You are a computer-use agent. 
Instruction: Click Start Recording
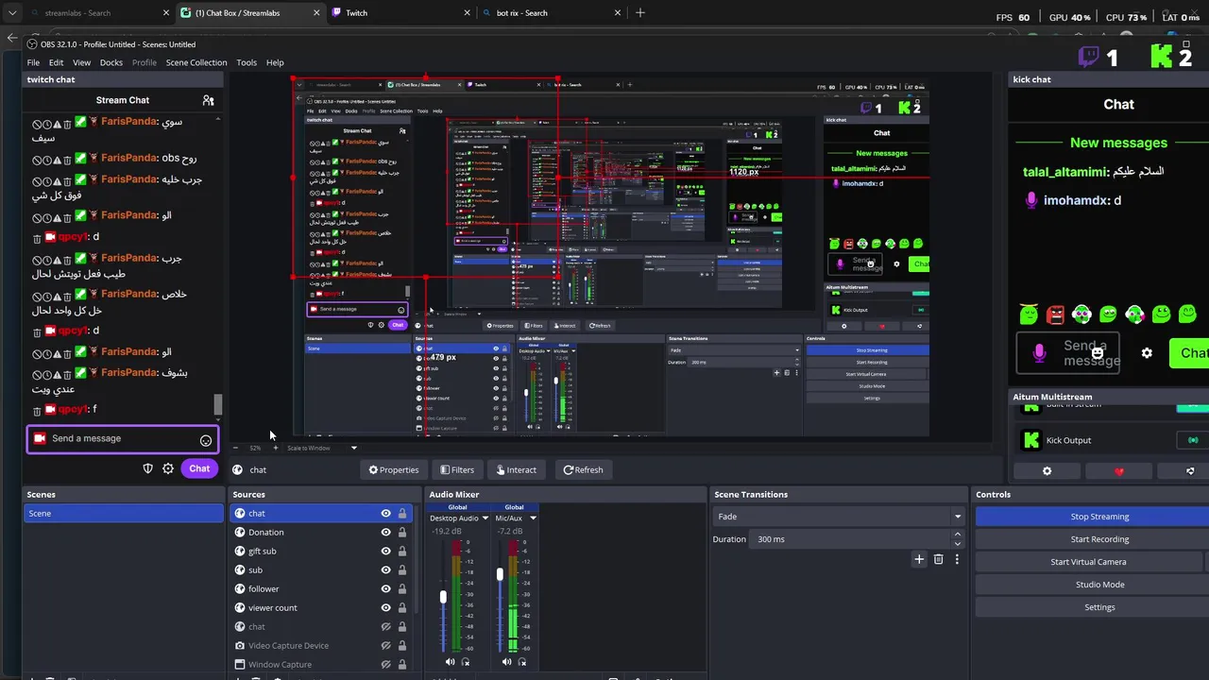[1099, 539]
